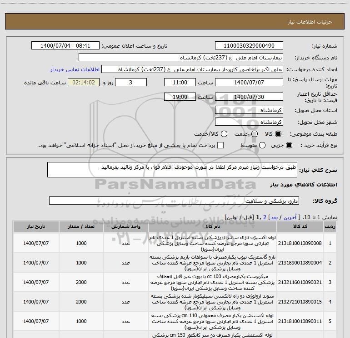
Task: Select the خدمت radio button
Action: 255,134
